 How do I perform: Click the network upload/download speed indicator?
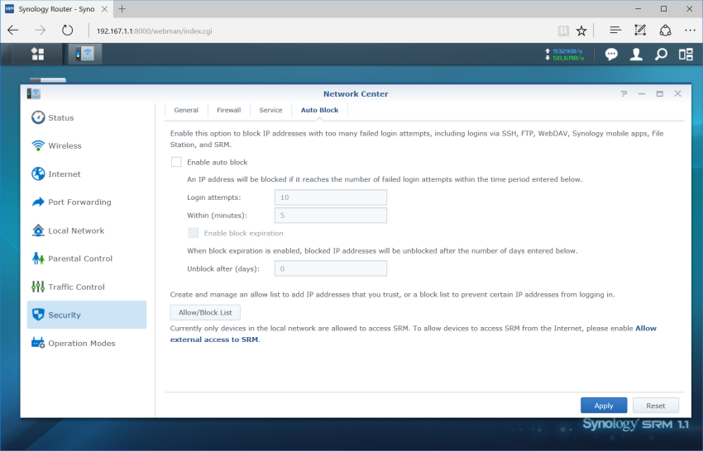point(564,55)
